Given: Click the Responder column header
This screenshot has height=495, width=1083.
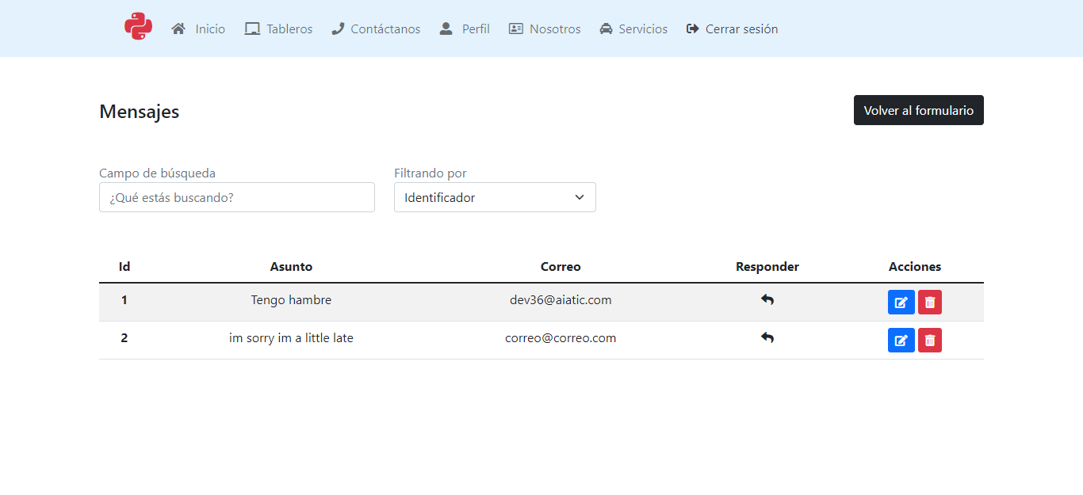Looking at the screenshot, I should (767, 267).
